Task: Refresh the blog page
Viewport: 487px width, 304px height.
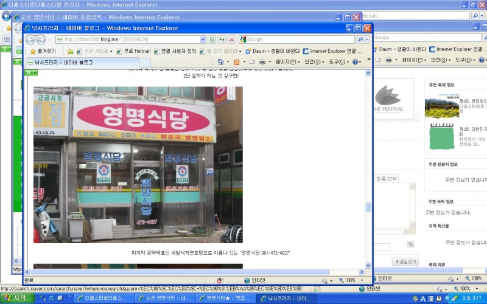Action: click(x=222, y=40)
